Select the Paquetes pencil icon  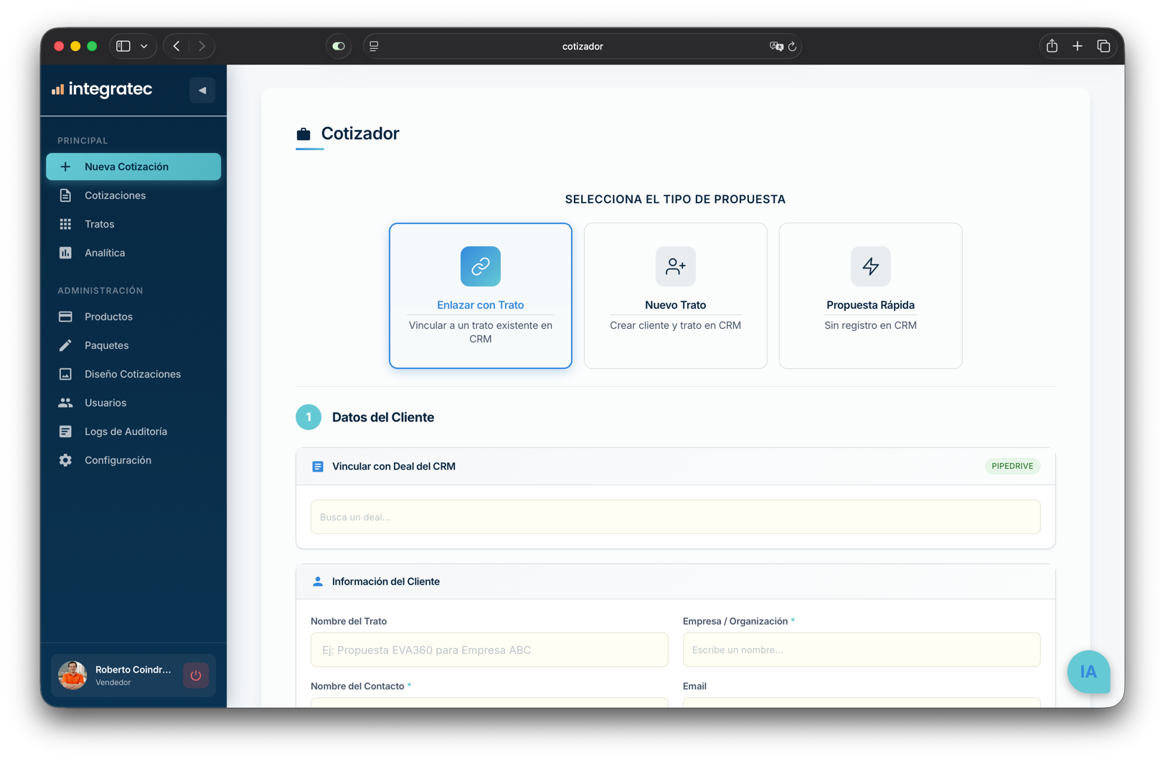coord(66,345)
